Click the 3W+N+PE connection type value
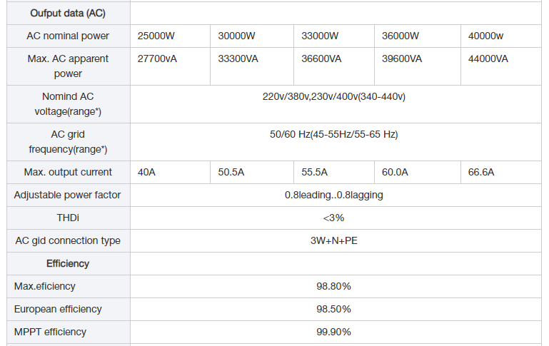The height and width of the screenshot is (346, 549). [333, 240]
